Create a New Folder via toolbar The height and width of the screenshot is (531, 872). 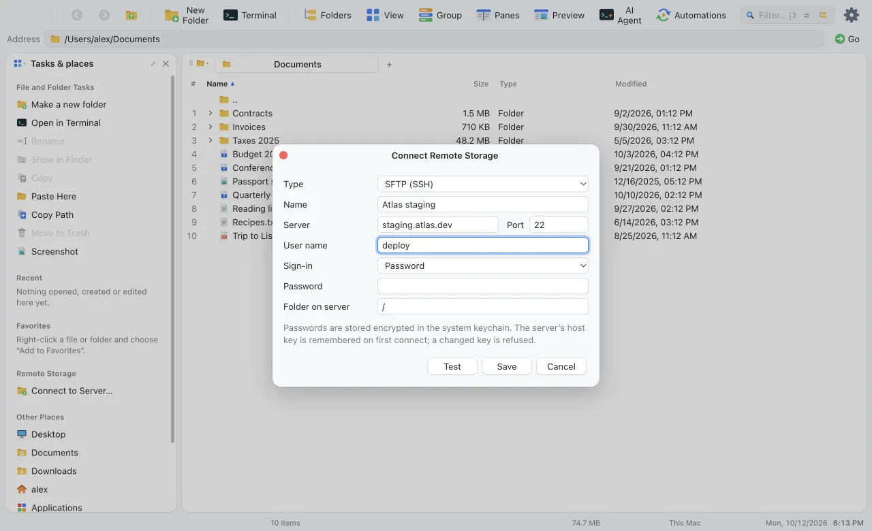click(187, 15)
